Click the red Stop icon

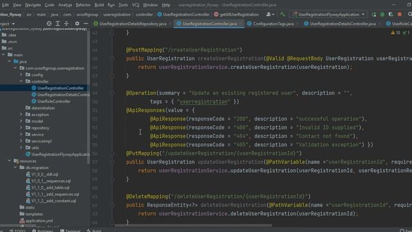(x=399, y=14)
